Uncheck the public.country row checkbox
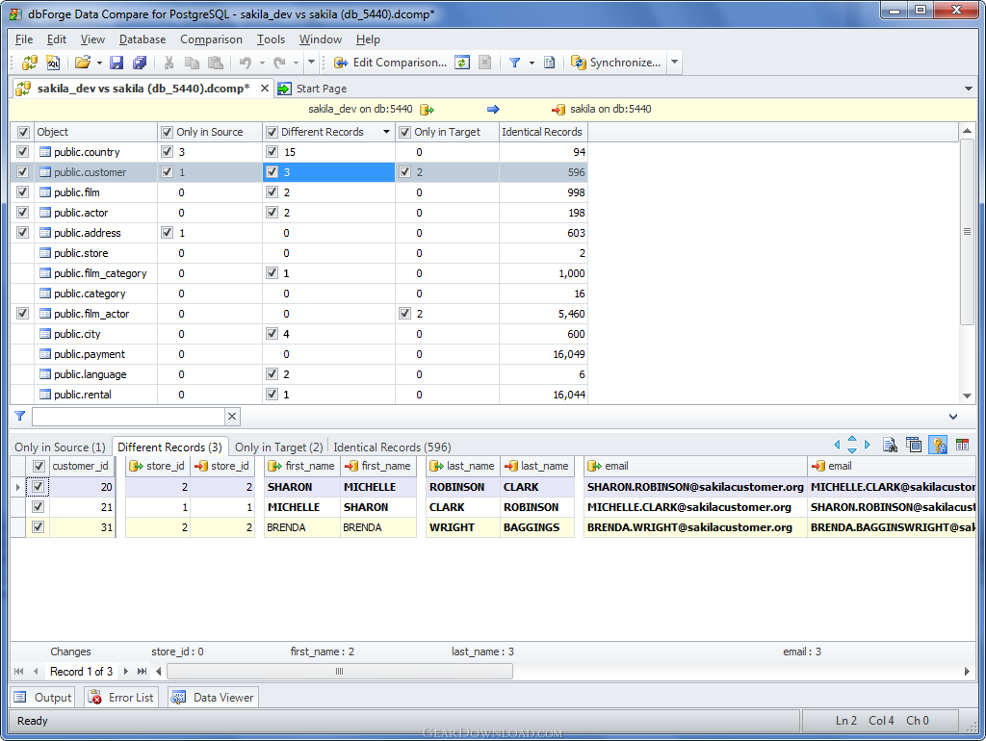The image size is (986, 741). tap(23, 151)
